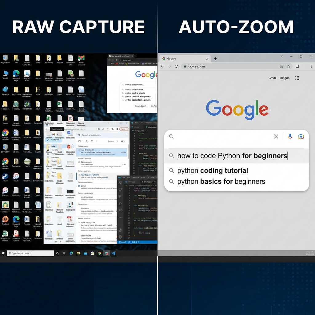Open Search in the front VS Code activity bar
The width and height of the screenshot is (315, 315).
120,189
